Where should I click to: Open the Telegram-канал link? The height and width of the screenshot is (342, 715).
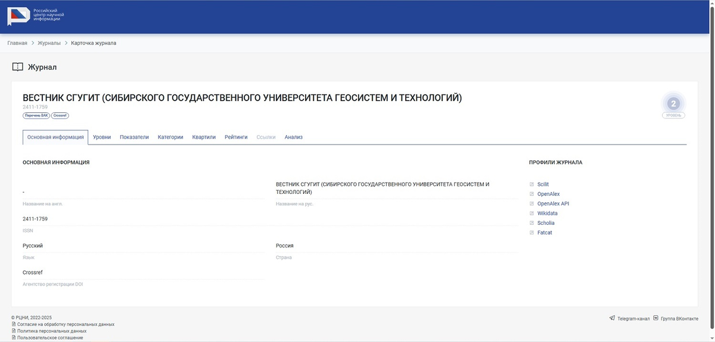point(633,319)
